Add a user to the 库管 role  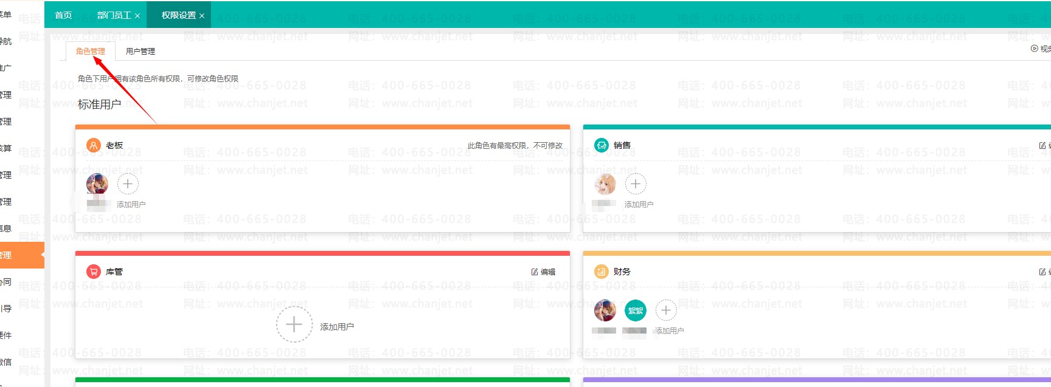pos(294,324)
